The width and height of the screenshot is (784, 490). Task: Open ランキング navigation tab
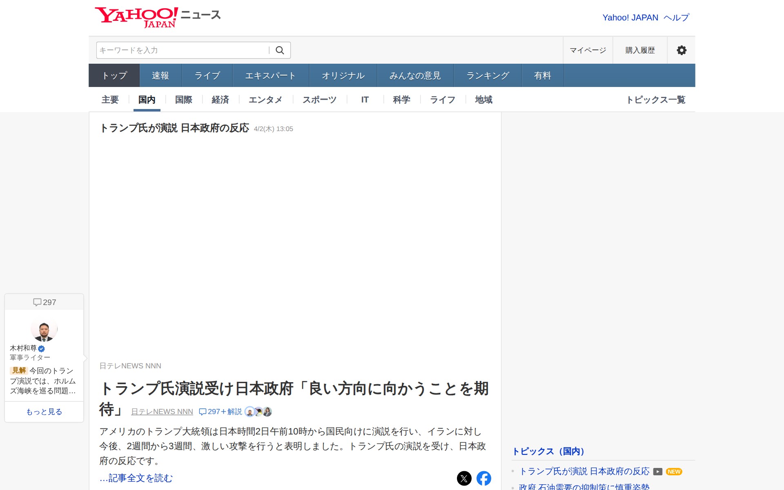click(487, 76)
